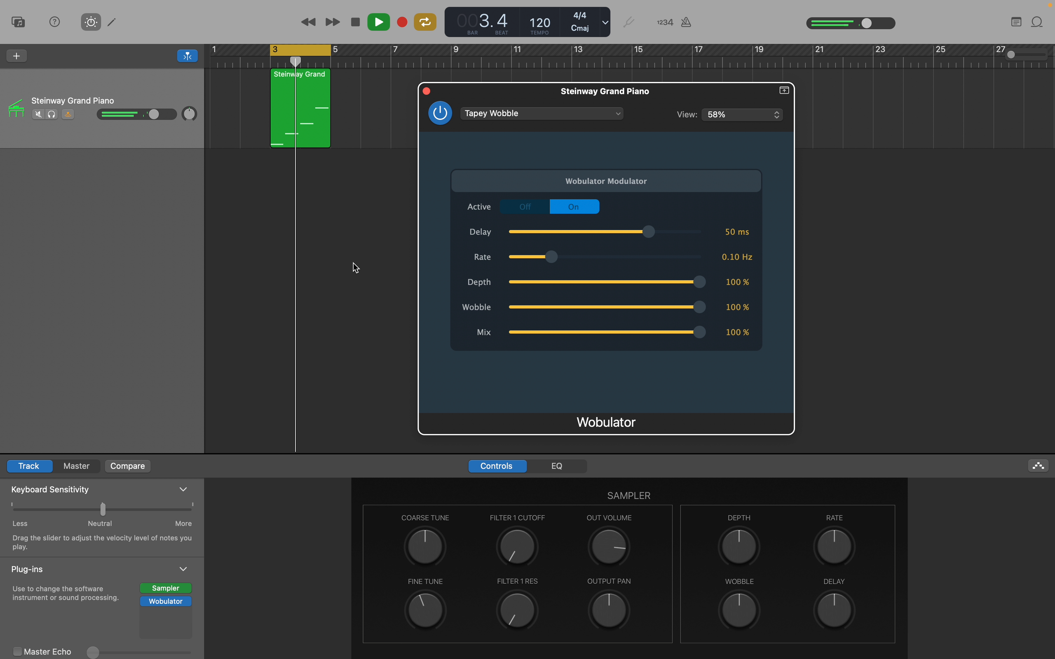Click the COARSE TUNE knob
Image resolution: width=1055 pixels, height=659 pixels.
(425, 547)
